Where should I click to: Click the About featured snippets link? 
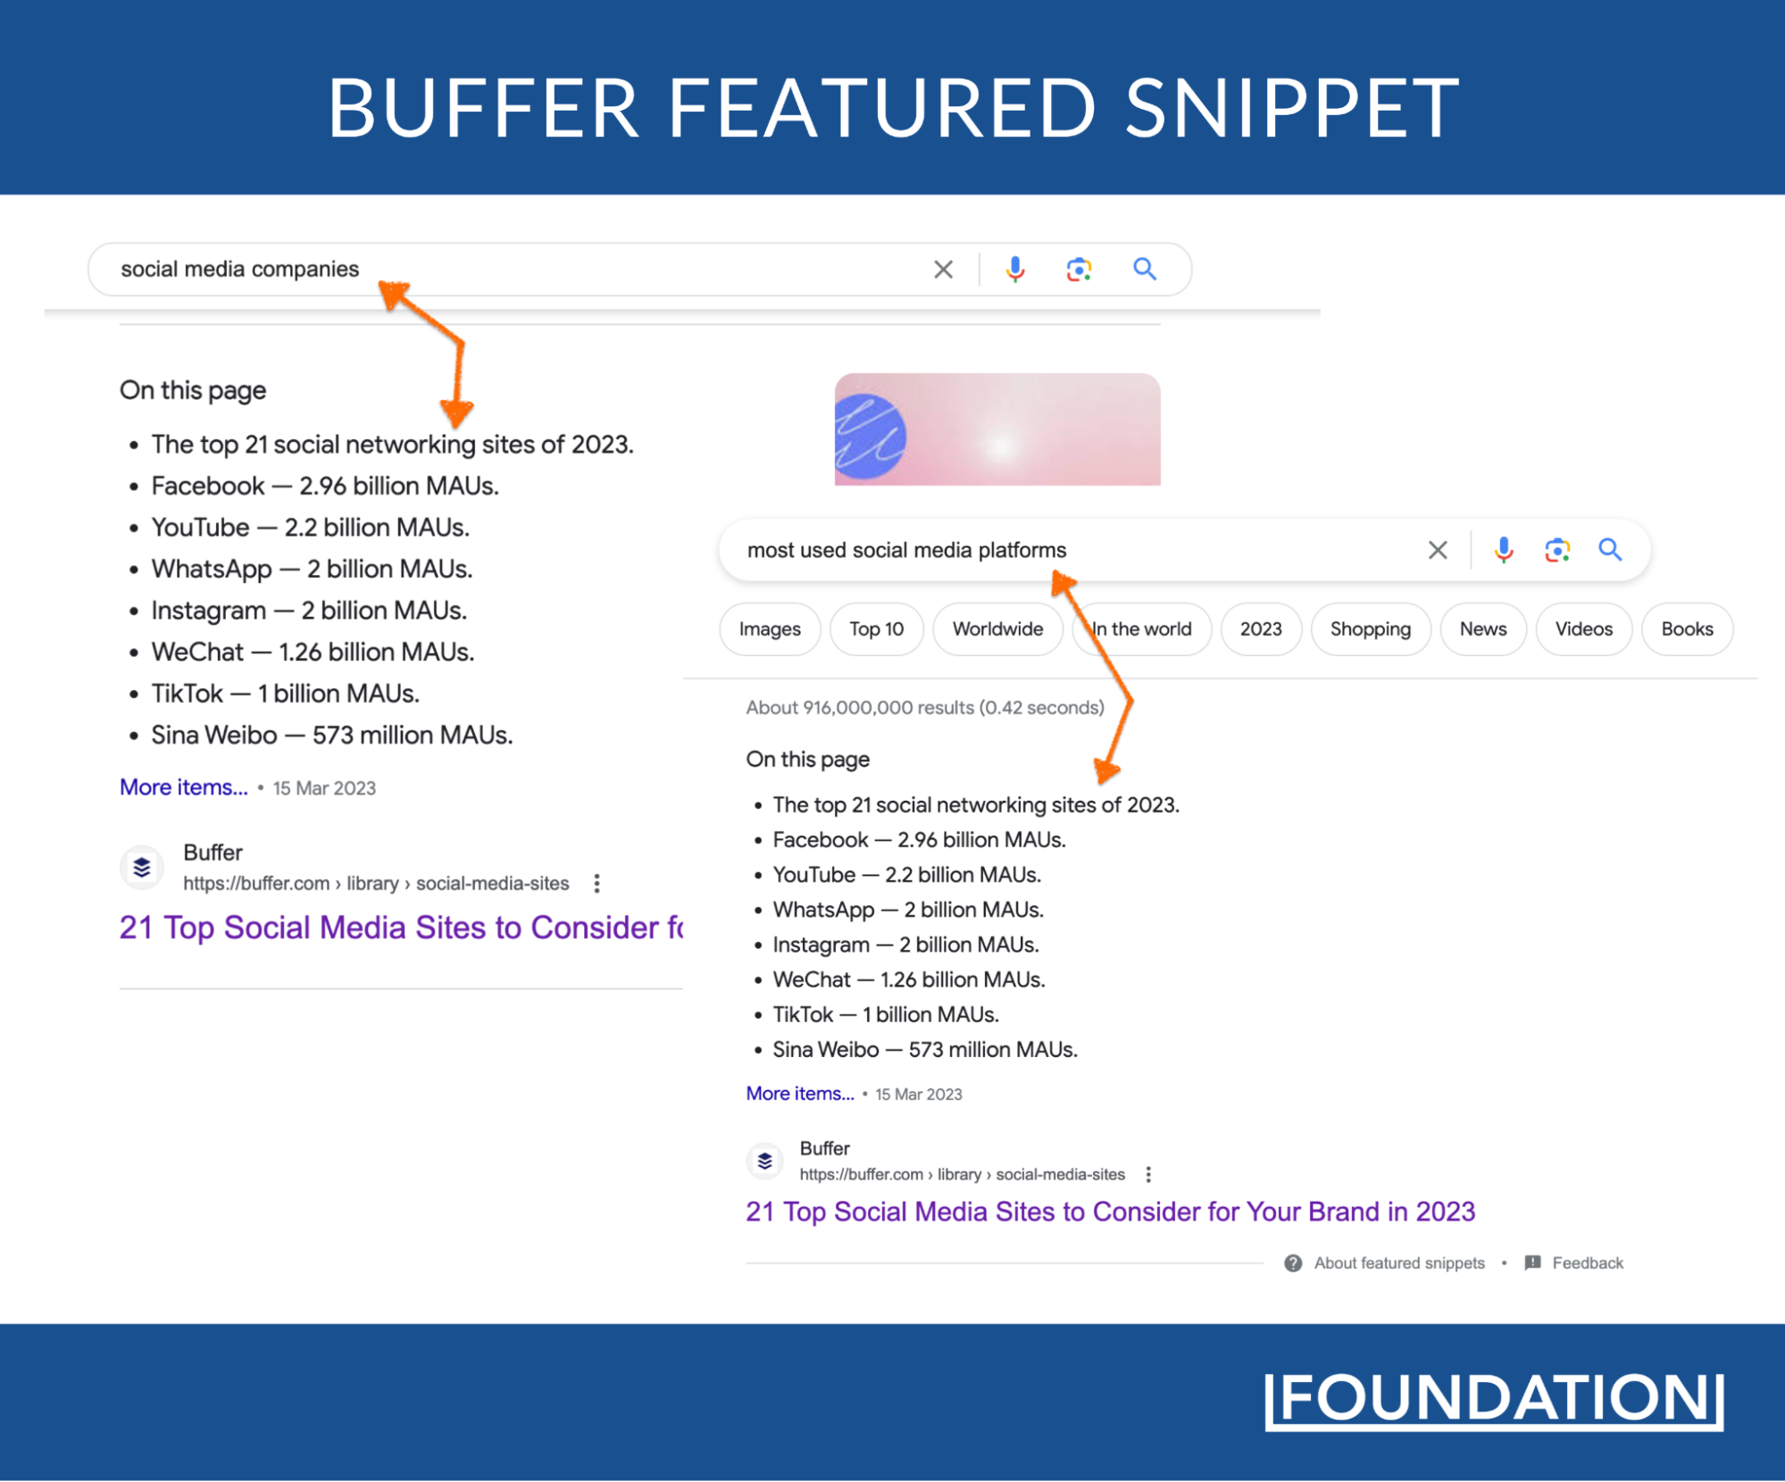(x=1401, y=1262)
